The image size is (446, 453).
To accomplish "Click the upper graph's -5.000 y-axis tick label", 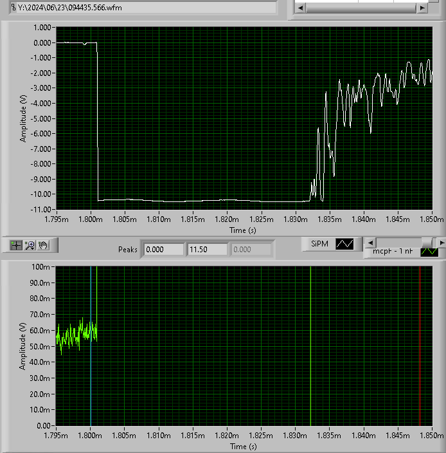I will tap(41, 118).
